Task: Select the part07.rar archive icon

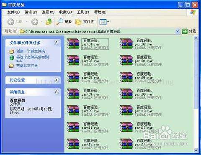Action: tap(73, 94)
